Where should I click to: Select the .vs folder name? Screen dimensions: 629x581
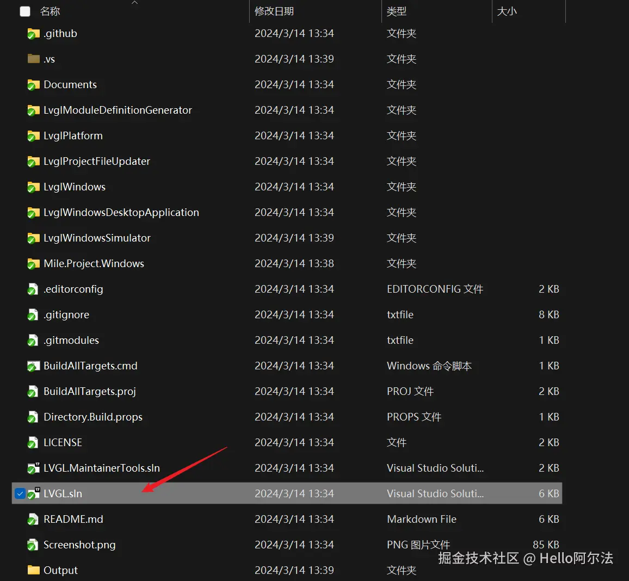coord(49,59)
